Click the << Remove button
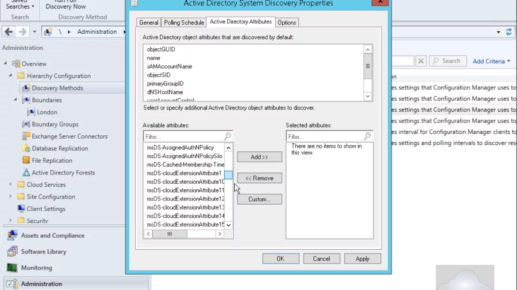Viewport: 517px width, 290px height. click(259, 178)
